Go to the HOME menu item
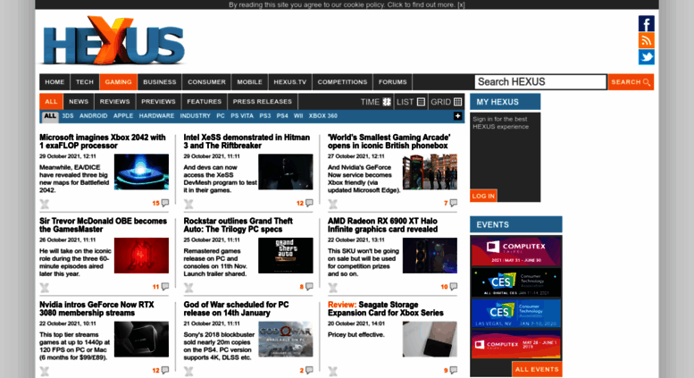694x378 pixels. pyautogui.click(x=54, y=82)
